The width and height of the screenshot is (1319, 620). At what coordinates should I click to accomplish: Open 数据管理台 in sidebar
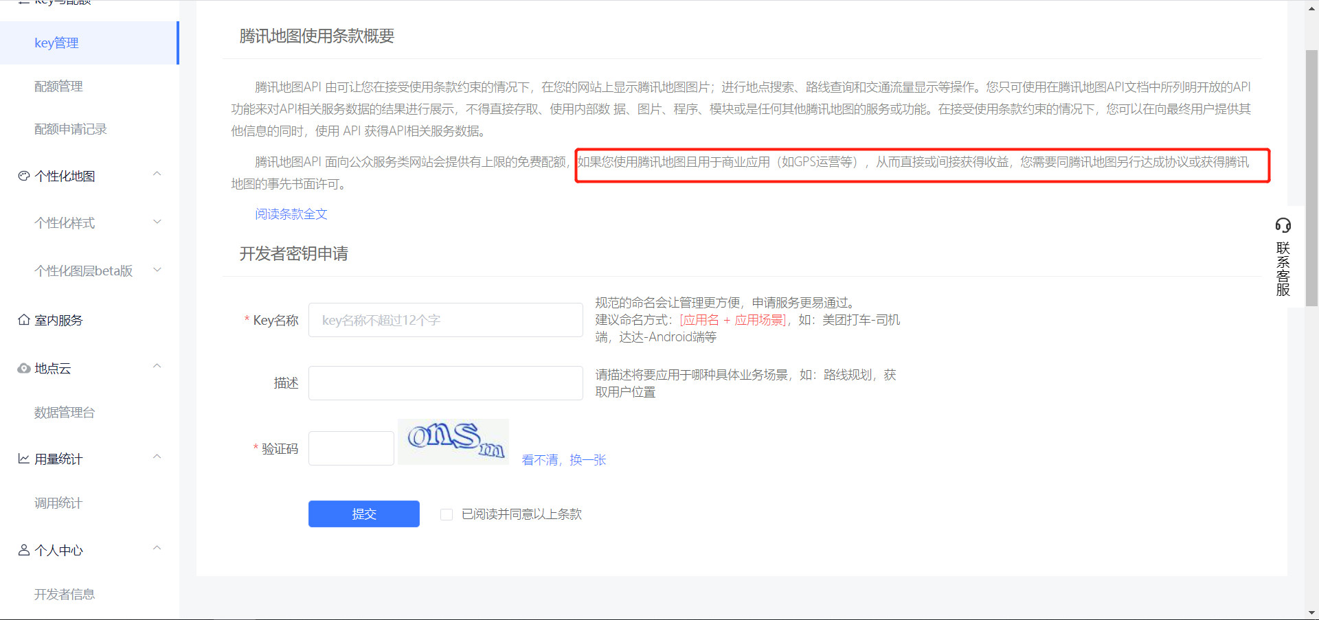pos(65,413)
